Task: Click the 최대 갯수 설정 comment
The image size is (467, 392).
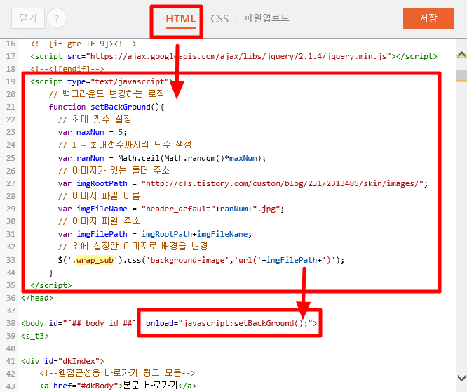Action: point(95,119)
